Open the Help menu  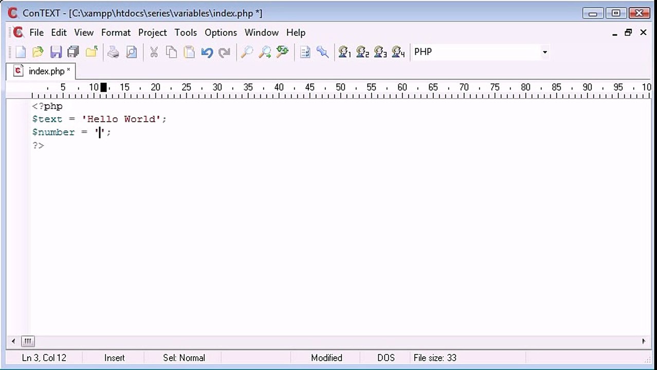(296, 32)
